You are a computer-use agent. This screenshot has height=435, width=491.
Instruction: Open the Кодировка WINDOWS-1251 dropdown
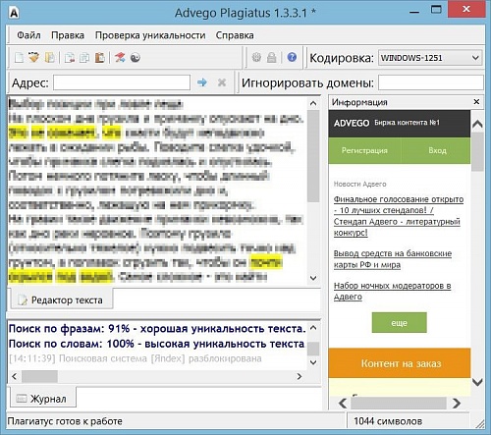pos(430,58)
